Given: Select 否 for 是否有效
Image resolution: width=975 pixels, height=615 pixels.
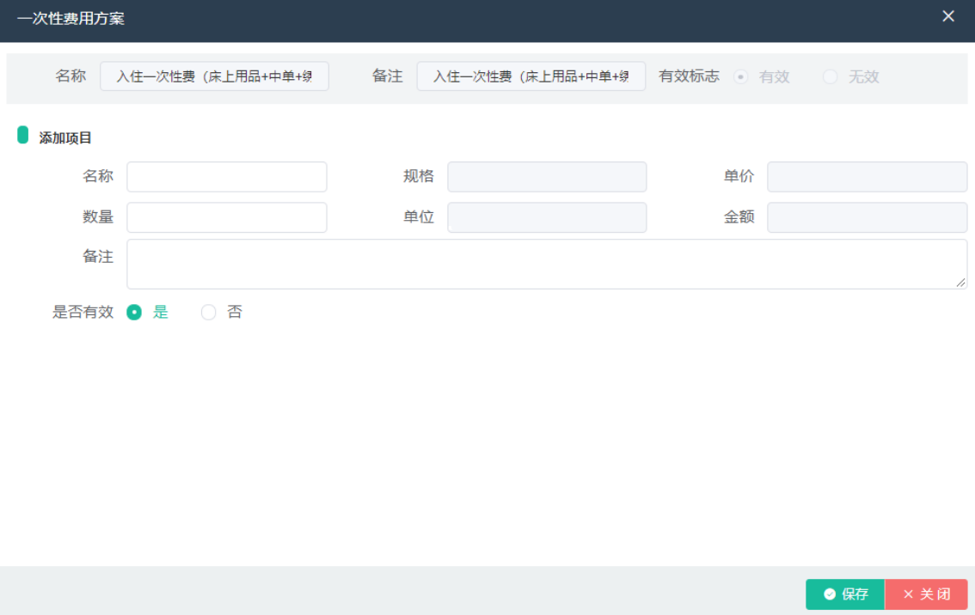Looking at the screenshot, I should pos(208,312).
